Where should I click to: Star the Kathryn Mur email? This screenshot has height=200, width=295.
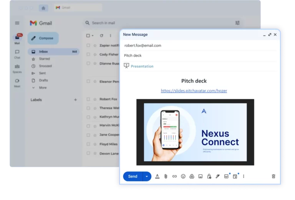[95, 117]
